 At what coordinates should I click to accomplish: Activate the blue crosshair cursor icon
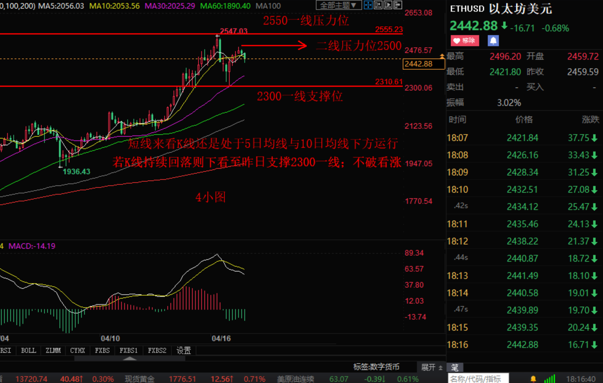368,5
